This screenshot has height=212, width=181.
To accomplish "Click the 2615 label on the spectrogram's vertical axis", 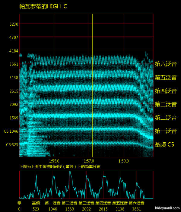I will (x=14, y=91).
